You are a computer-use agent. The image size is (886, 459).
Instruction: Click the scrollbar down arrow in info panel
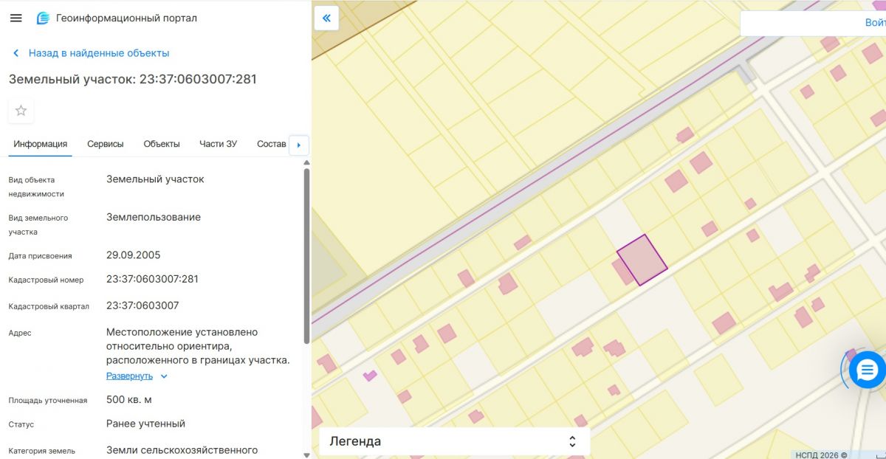tap(306, 455)
